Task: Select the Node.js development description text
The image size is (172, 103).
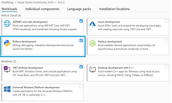Action: pos(127,47)
